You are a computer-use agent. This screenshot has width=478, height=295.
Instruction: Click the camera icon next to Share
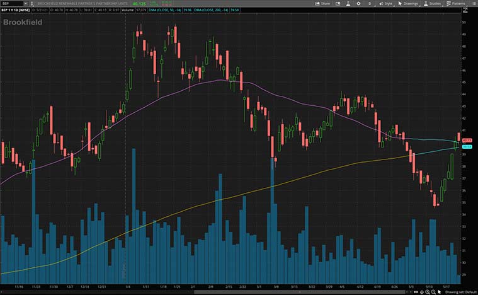[x=339, y=3]
